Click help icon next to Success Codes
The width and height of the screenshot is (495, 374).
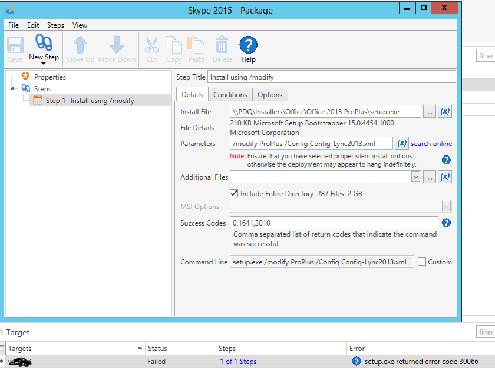coord(446,223)
